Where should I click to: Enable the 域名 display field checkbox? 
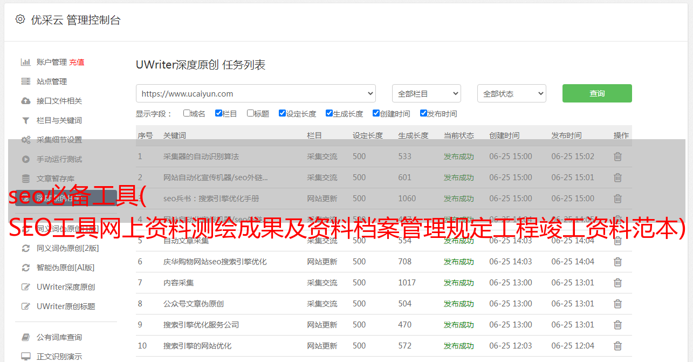(187, 113)
